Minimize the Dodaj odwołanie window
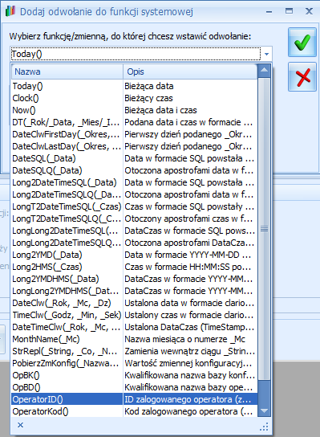 pos(269,11)
